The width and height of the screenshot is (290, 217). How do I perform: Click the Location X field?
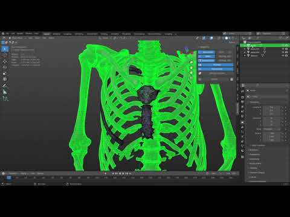click(x=272, y=107)
